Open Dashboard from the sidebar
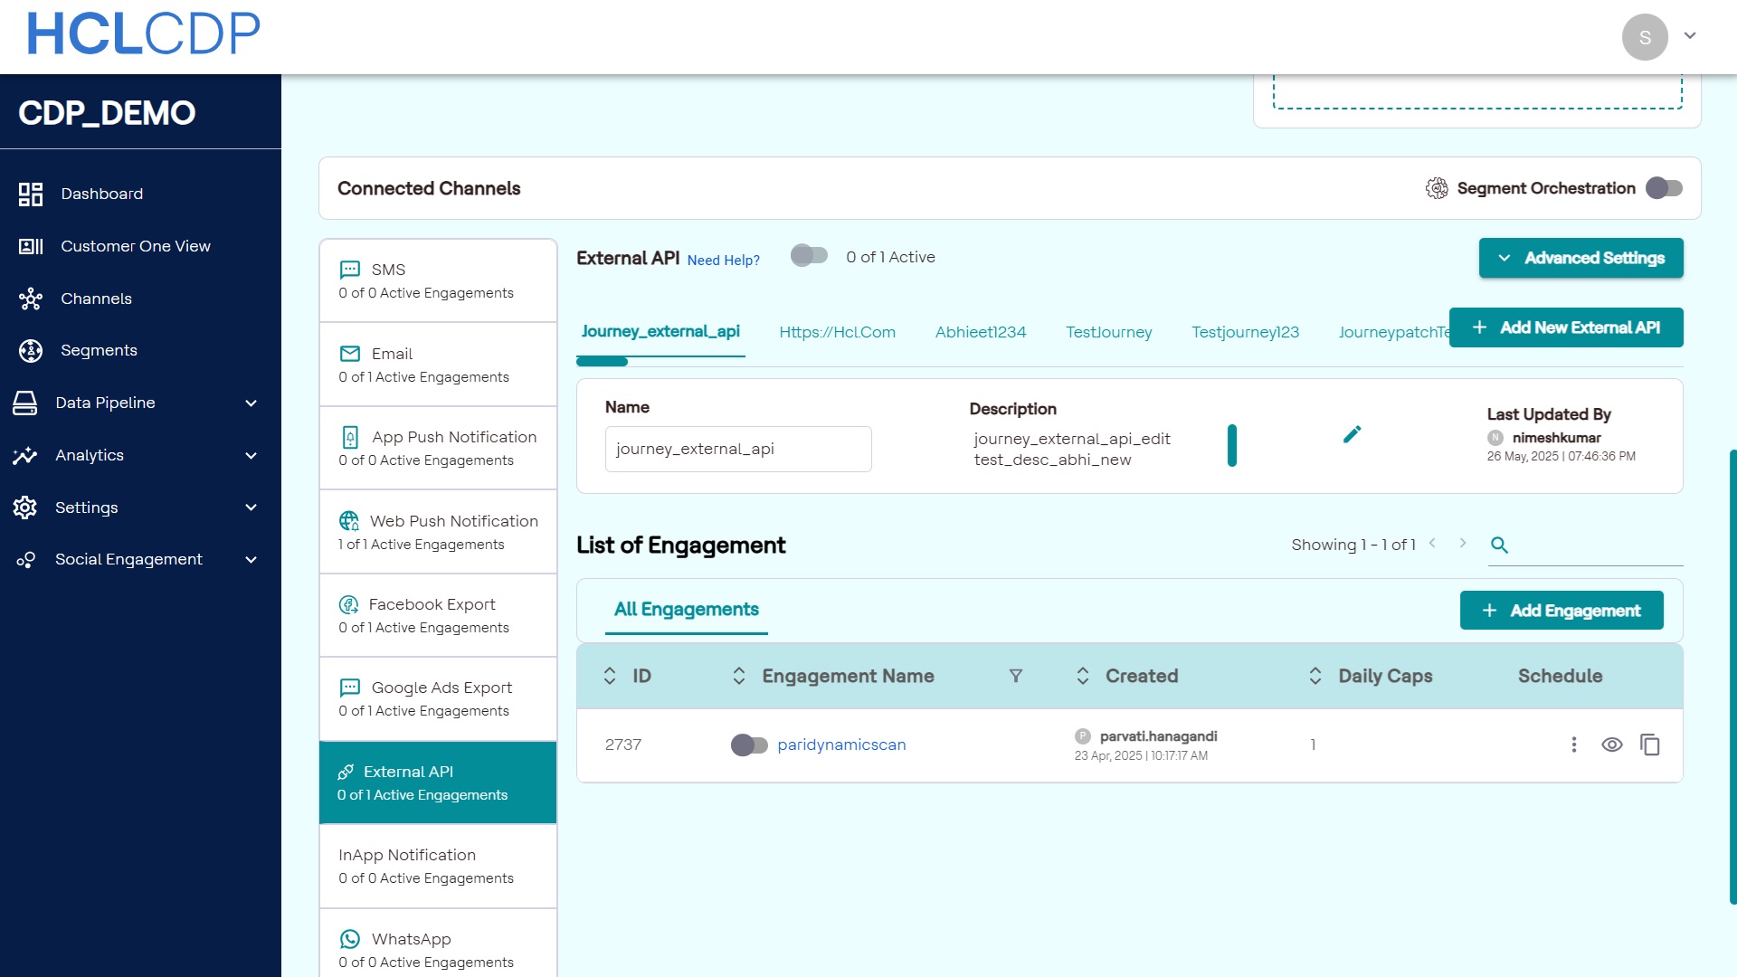Viewport: 1737px width, 977px height. (101, 194)
